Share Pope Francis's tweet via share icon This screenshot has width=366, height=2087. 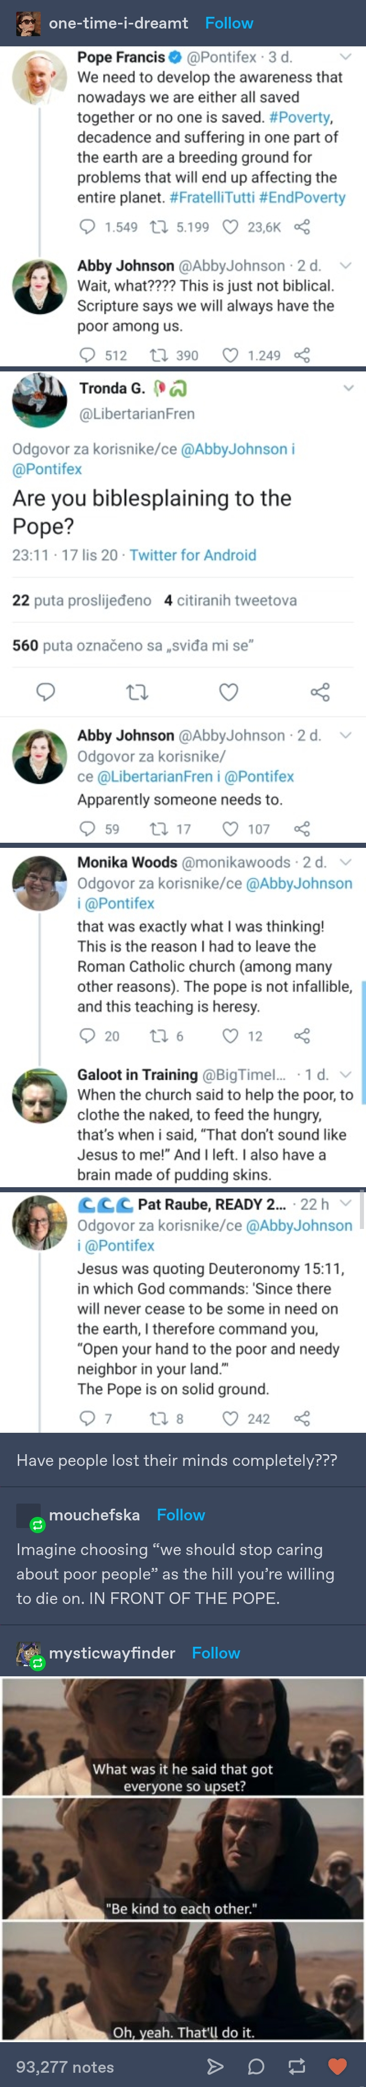click(302, 227)
